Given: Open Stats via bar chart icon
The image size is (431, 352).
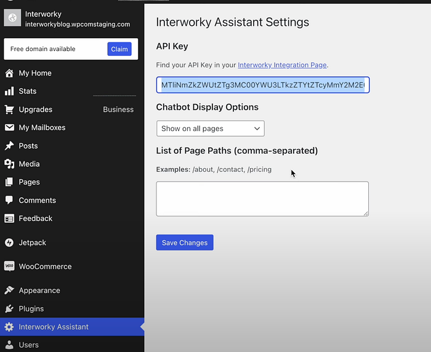Looking at the screenshot, I should pyautogui.click(x=9, y=91).
